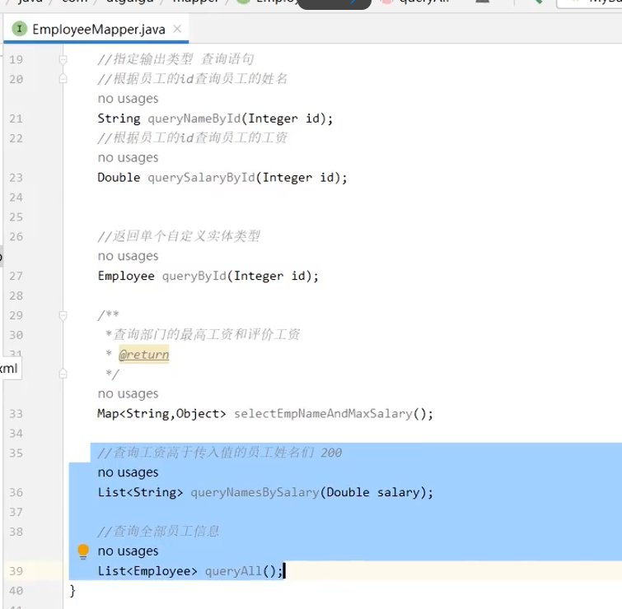Click the comment text on line 26
Screen dimensions: 622x609
pyautogui.click(x=179, y=236)
